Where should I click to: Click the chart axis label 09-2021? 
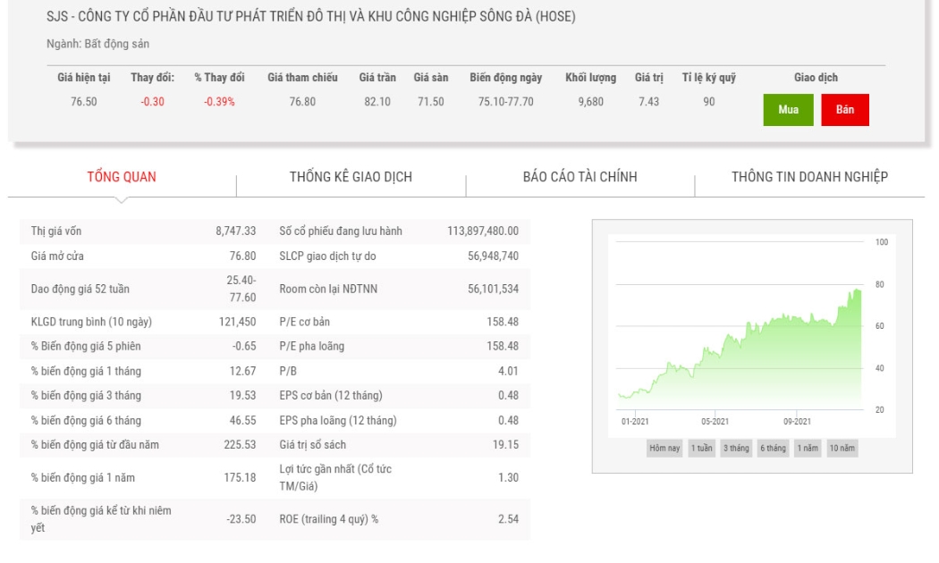[797, 421]
